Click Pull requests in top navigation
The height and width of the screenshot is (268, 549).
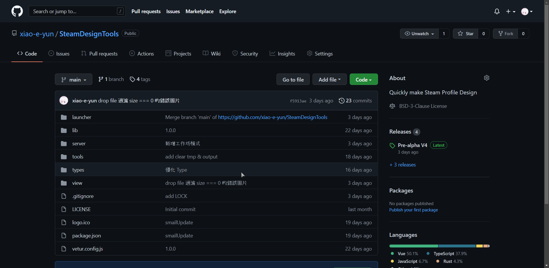[146, 11]
